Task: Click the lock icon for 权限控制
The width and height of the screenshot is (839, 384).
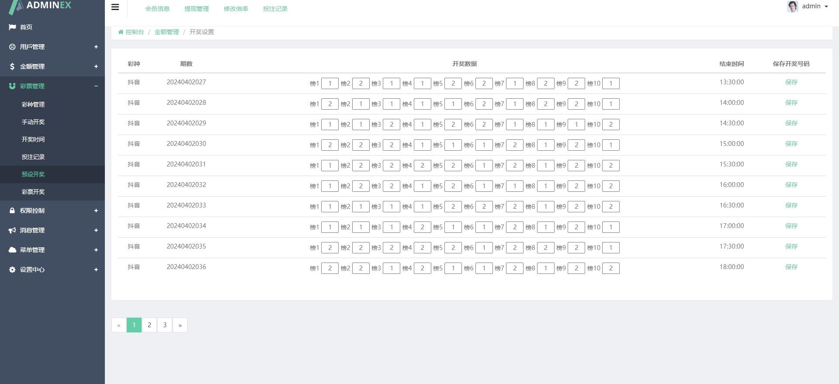Action: click(x=12, y=211)
